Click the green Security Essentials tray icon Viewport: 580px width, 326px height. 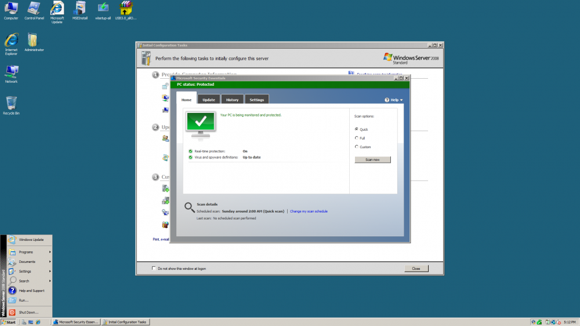[x=539, y=322]
